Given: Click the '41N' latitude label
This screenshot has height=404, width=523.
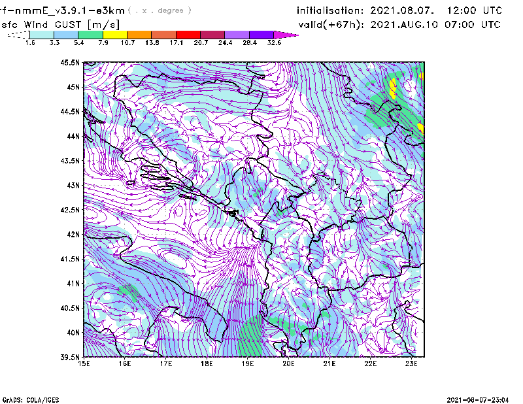Looking at the screenshot, I should (73, 284).
